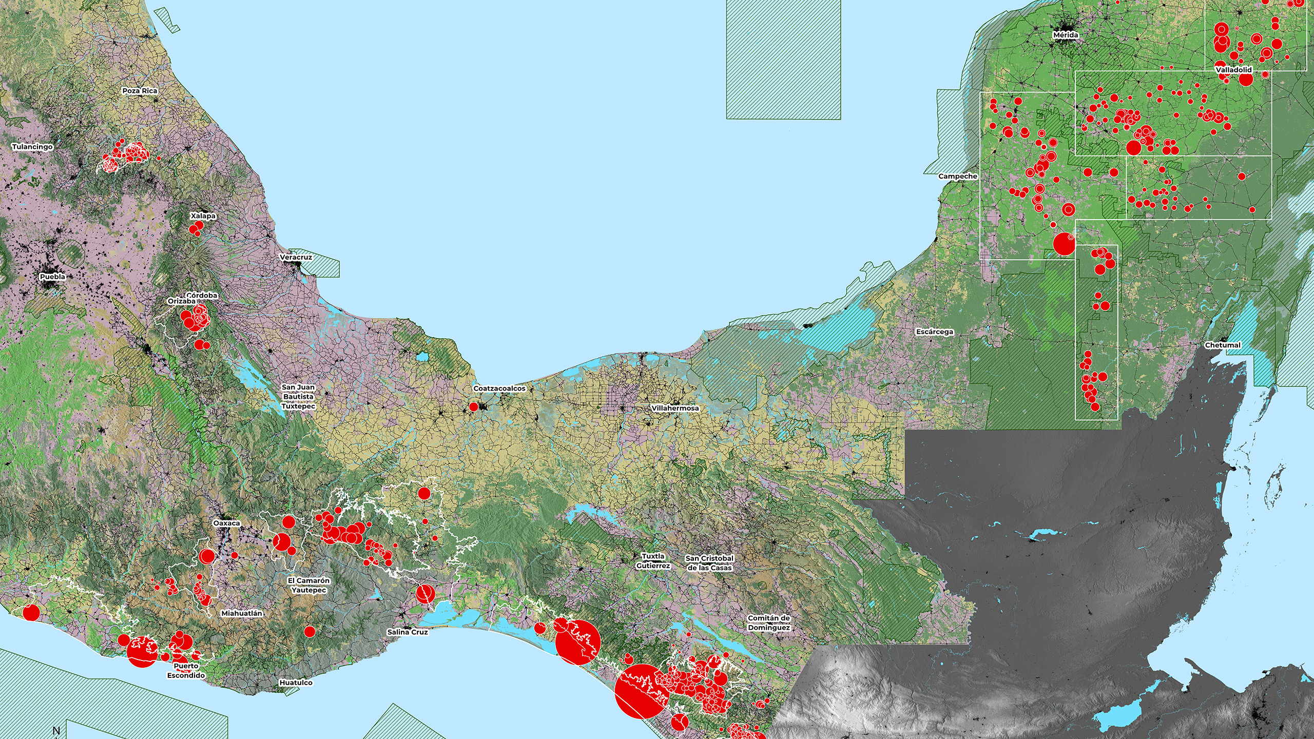Click the Tuxtla Gutierrez label
The width and height of the screenshot is (1314, 739).
(x=653, y=561)
